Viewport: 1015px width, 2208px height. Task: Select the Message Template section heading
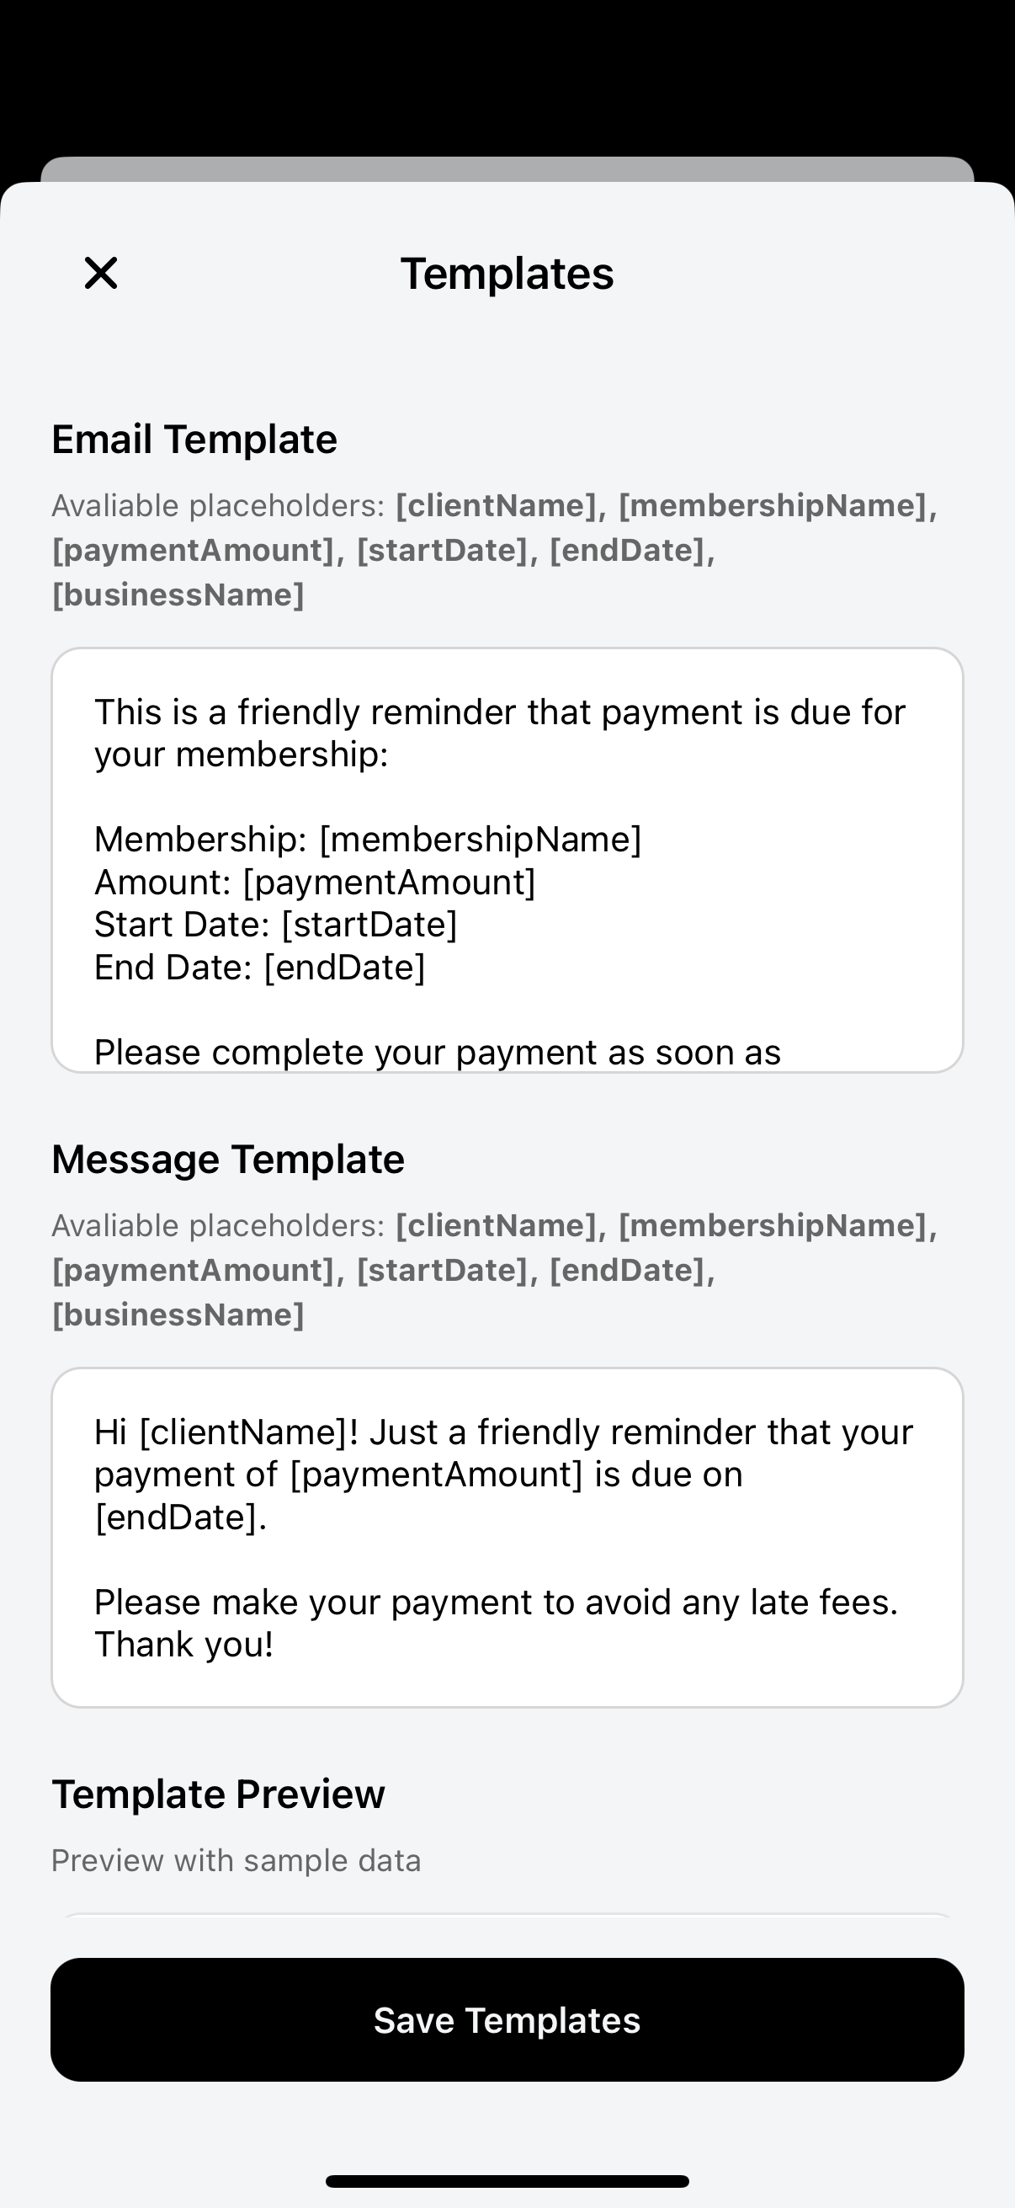(228, 1159)
